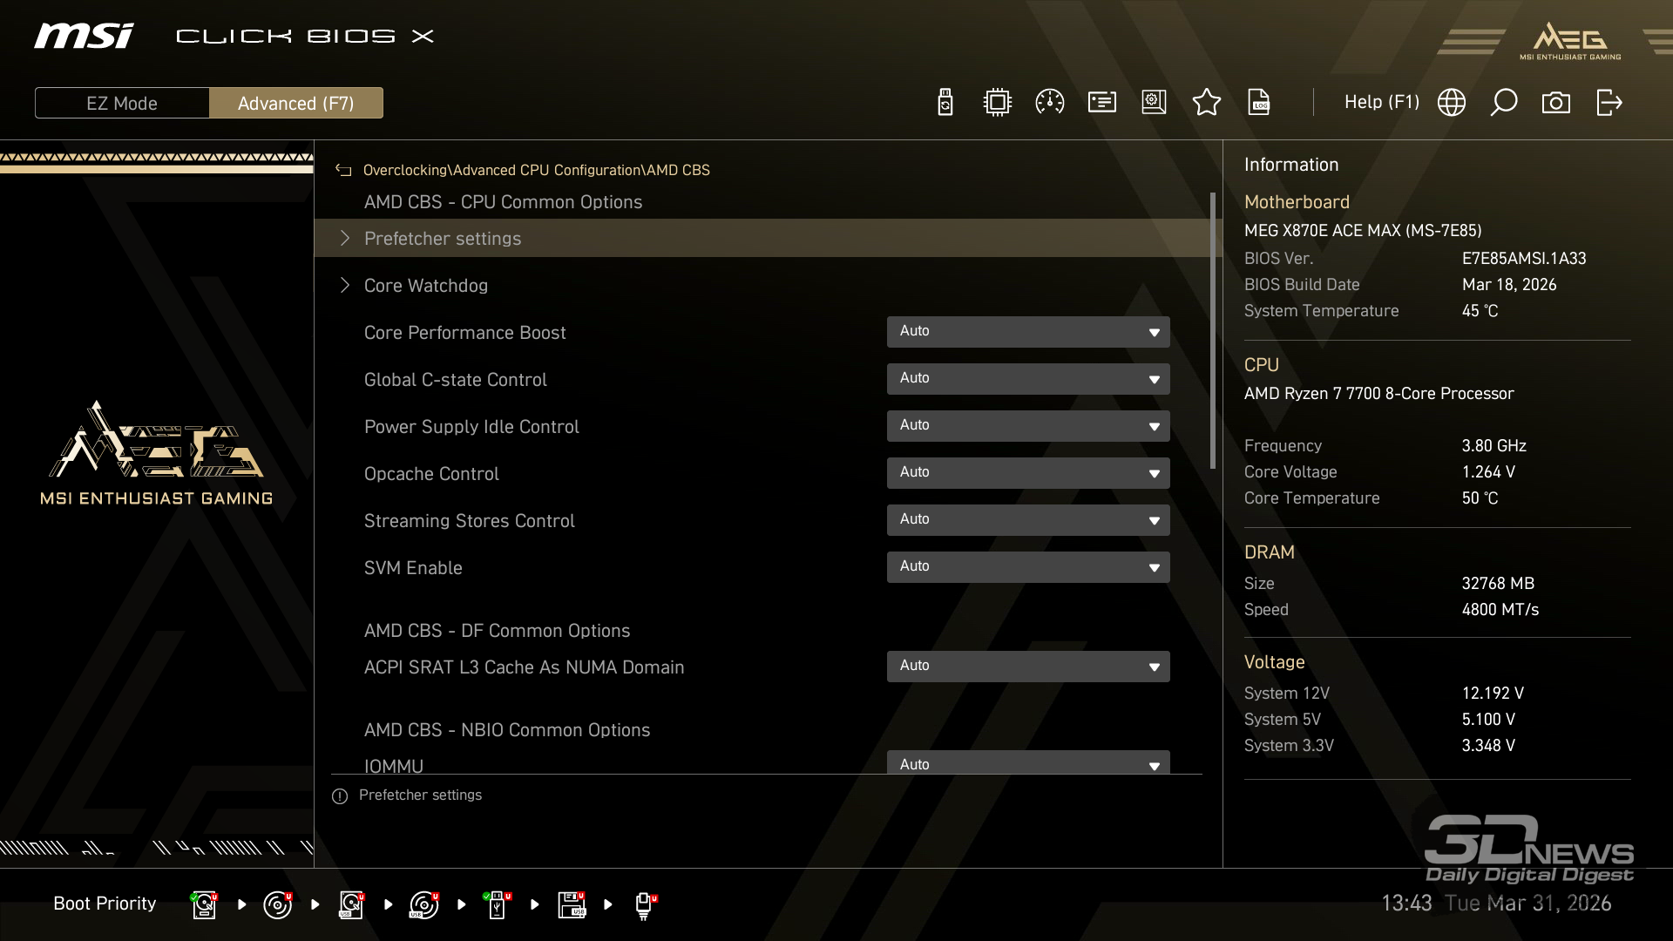Switch to EZ Mode
The height and width of the screenshot is (941, 1673).
[x=122, y=103]
